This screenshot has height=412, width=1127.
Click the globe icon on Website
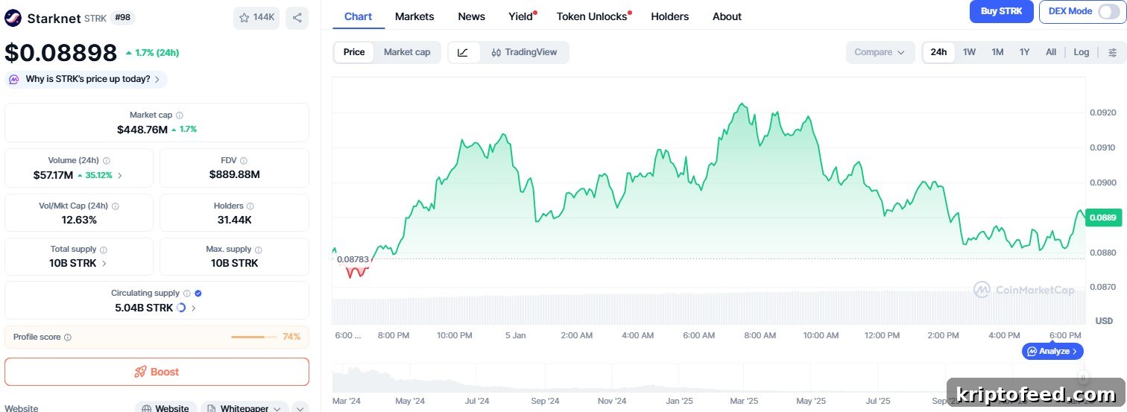click(147, 408)
